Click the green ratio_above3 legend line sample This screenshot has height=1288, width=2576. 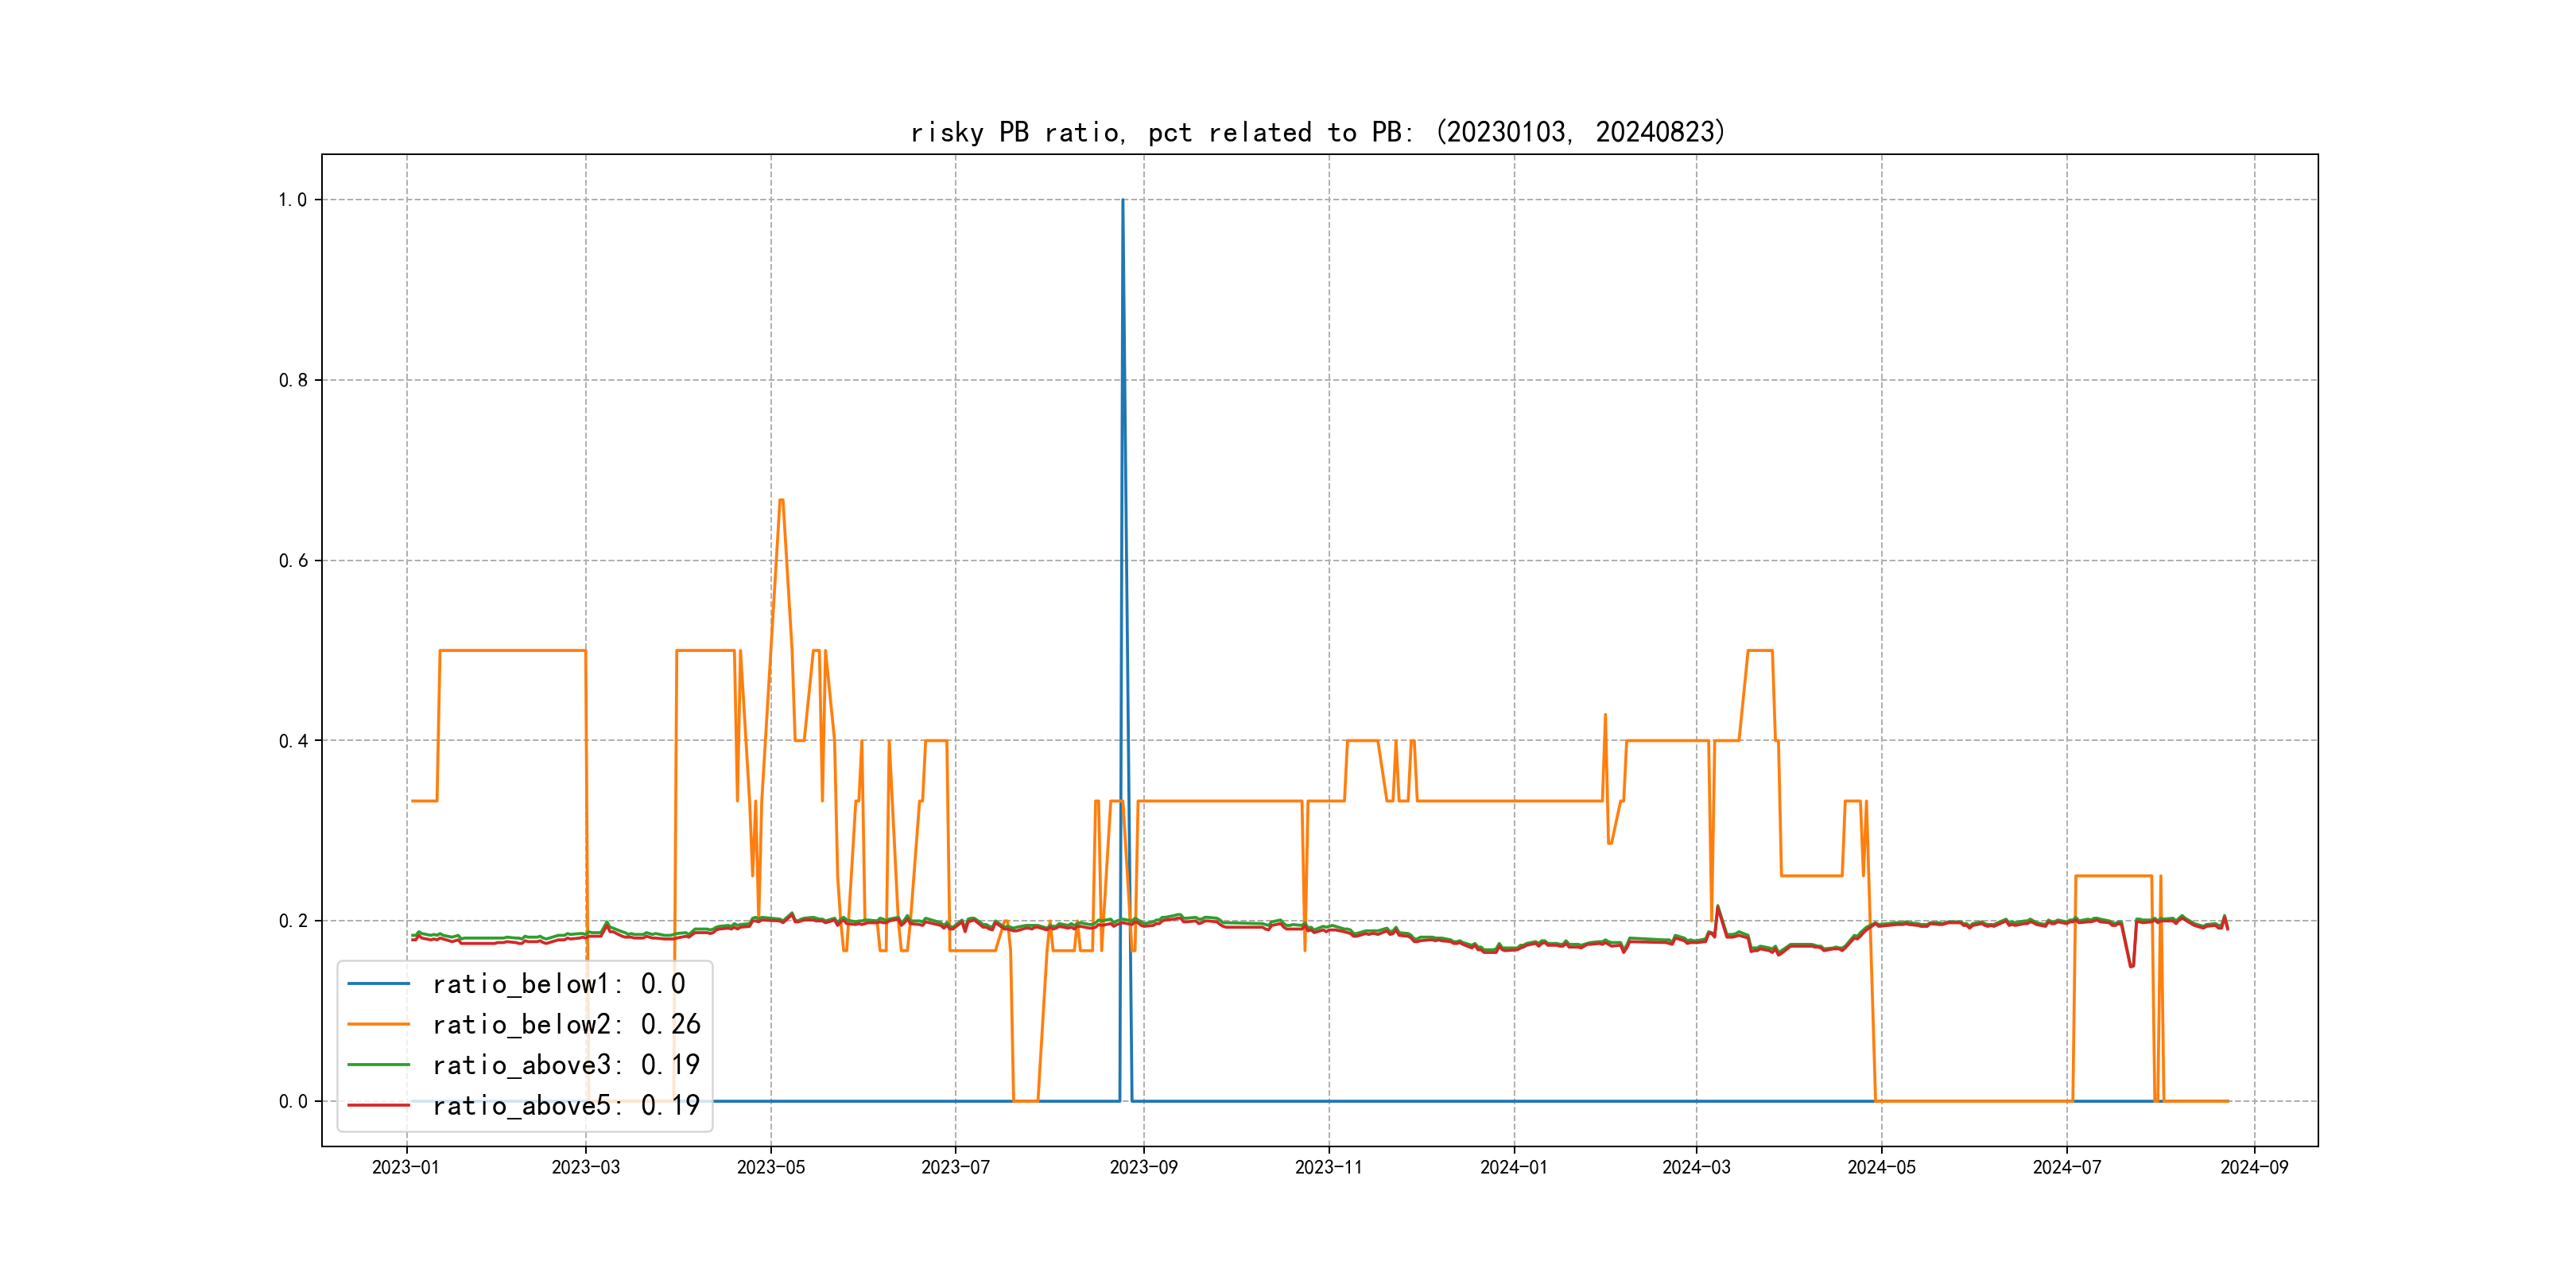(378, 1065)
